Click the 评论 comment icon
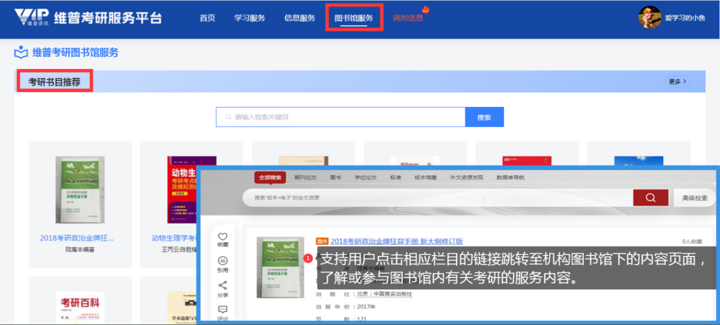Viewport: 720px width, 325px height. pyautogui.click(x=222, y=310)
